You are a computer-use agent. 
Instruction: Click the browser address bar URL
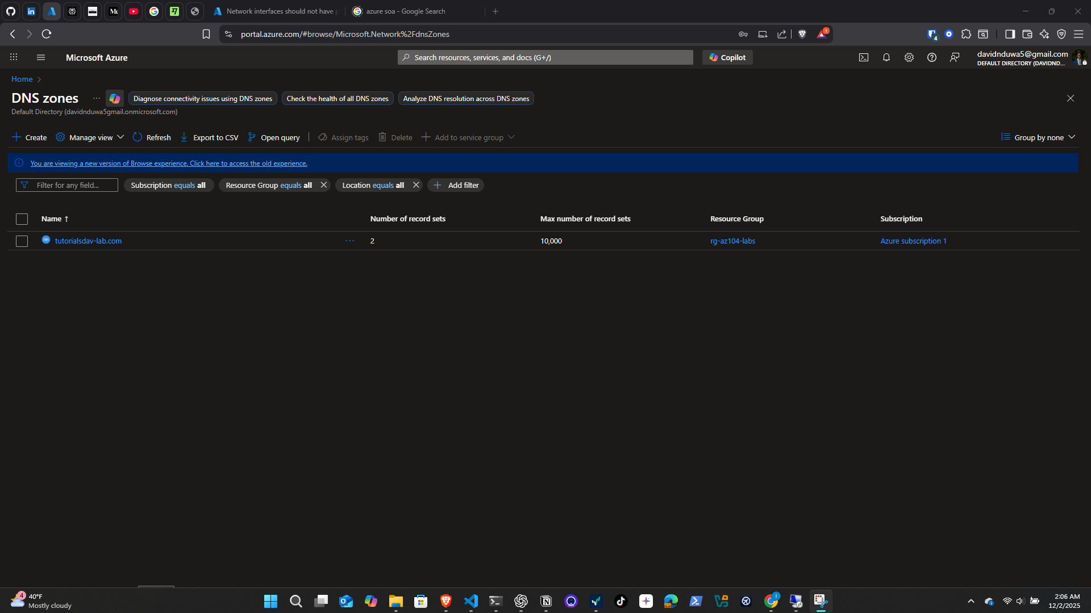(345, 34)
